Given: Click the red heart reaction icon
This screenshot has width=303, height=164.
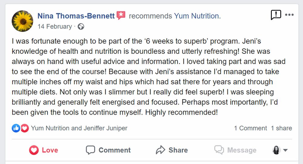Looking at the screenshot, I should (25, 128).
